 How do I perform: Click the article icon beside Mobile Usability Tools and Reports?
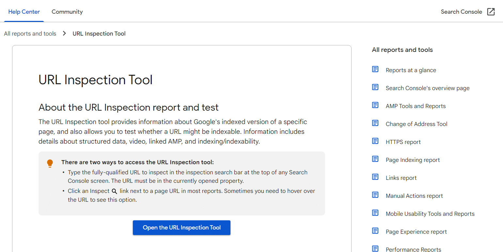375,213
